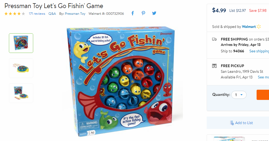Click the Add to List icon

(x=232, y=123)
